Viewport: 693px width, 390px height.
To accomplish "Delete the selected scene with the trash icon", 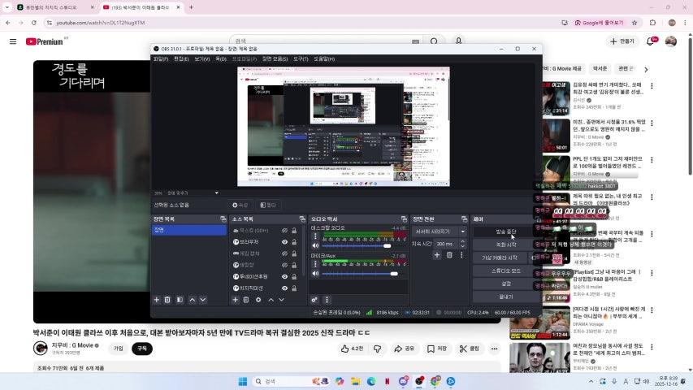I will tap(167, 300).
